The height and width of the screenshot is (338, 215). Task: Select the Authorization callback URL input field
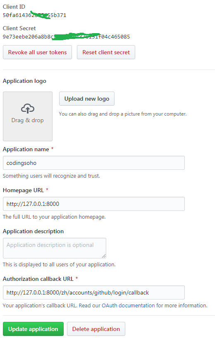click(x=93, y=292)
